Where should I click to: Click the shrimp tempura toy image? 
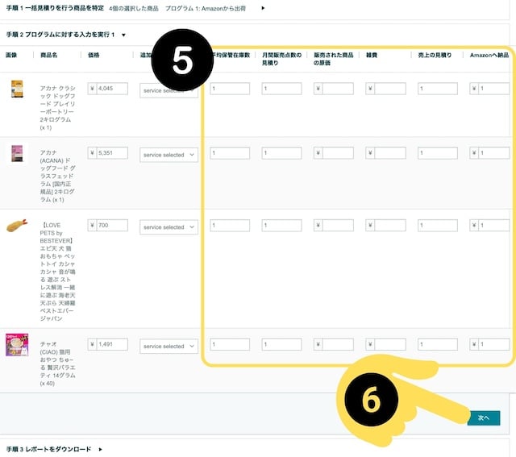[x=17, y=226]
